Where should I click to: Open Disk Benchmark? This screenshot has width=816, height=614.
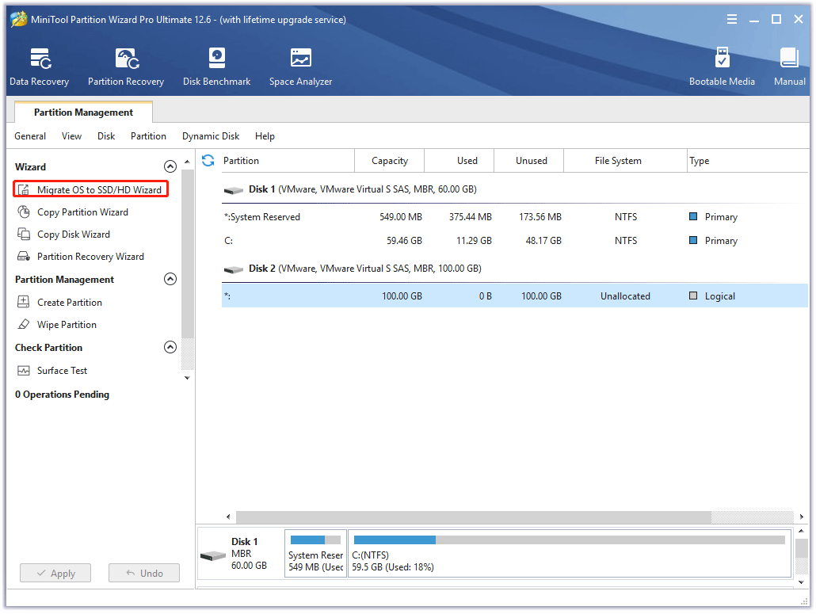[216, 67]
